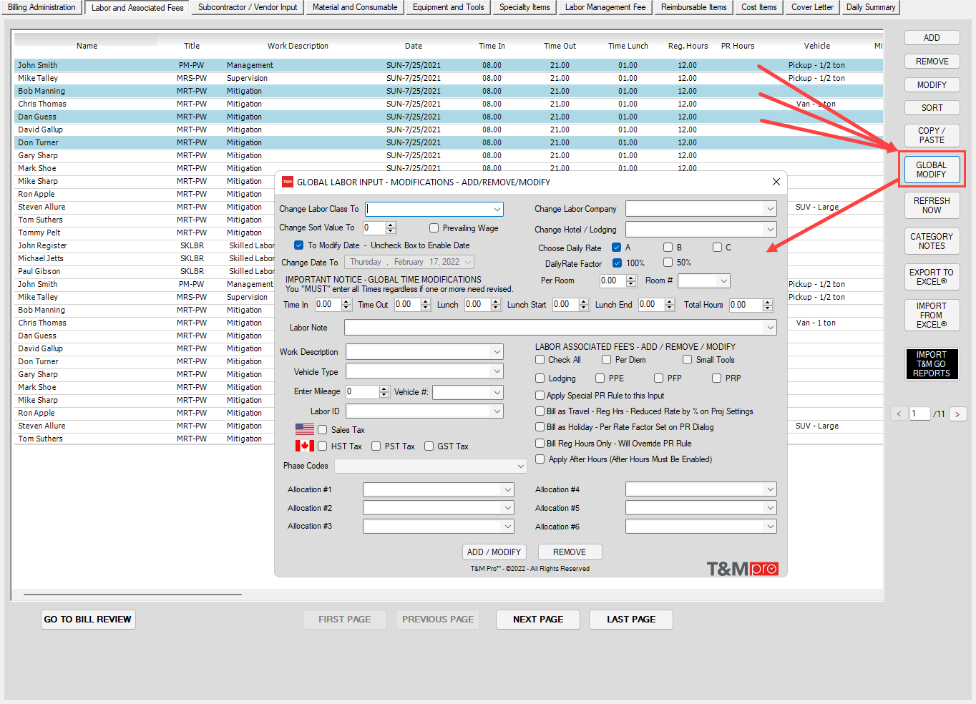Enable Bill as Travel checkbox
This screenshot has width=976, height=704.
tap(540, 411)
